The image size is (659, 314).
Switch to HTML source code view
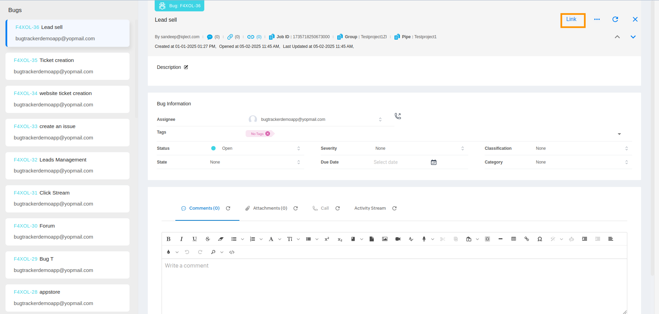[232, 252]
